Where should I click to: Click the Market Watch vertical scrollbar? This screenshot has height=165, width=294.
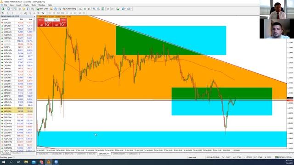(35, 84)
